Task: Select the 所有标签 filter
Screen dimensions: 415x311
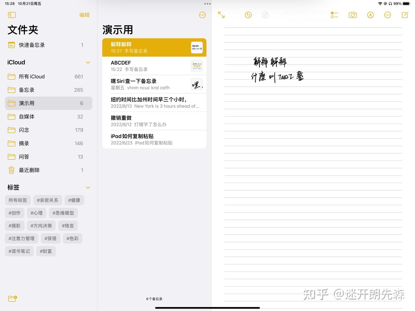Action: point(18,200)
